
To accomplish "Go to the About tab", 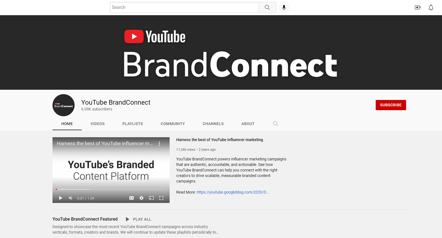I will [248, 124].
